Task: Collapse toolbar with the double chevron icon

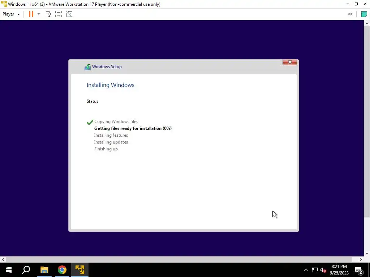Action: pyautogui.click(x=350, y=14)
